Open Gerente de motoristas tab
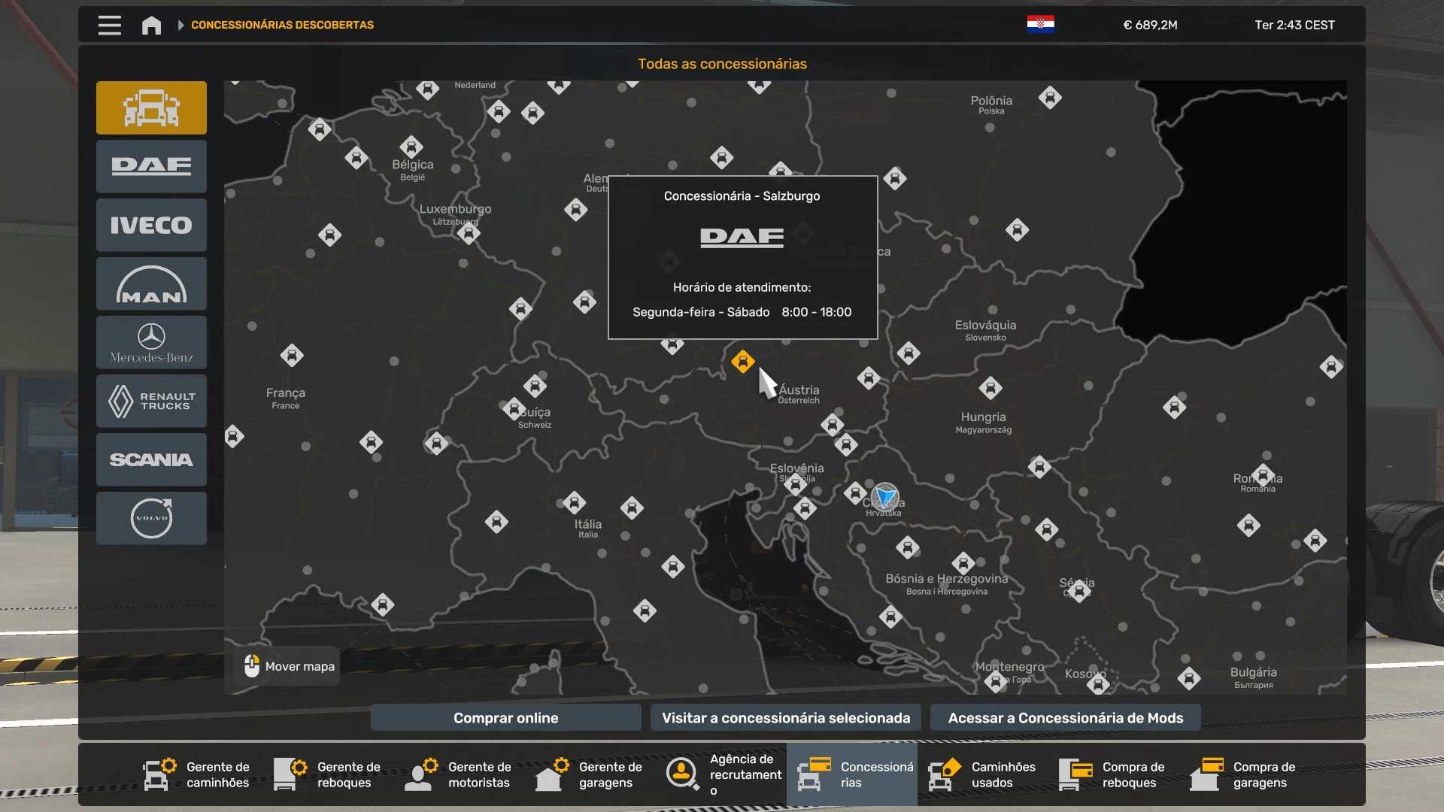Screen dimensions: 1444x812 point(460,774)
